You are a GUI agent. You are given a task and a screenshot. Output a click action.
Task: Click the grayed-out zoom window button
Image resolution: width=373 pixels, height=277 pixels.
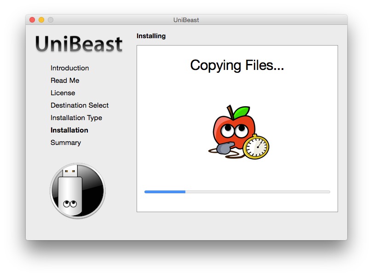pyautogui.click(x=51, y=20)
